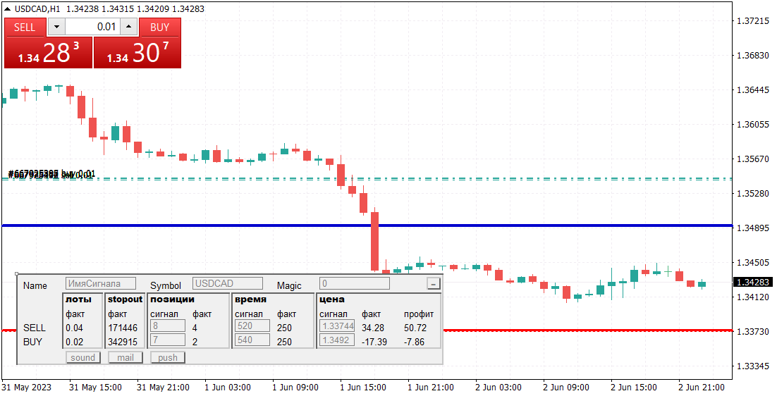Buy at the 1.34 30 price tile
Viewport: 777px width, 396px height.
tap(137, 52)
